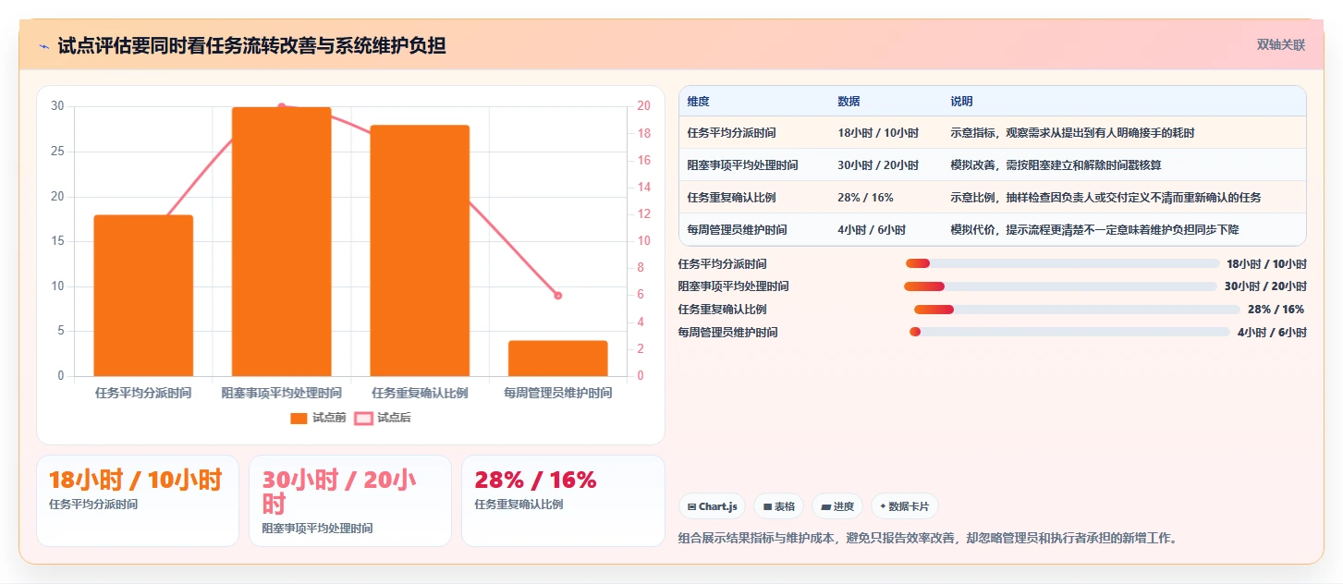Image resolution: width=1343 pixels, height=584 pixels.
Task: Click table cell 每周管理员维护时间
Action: tap(737, 230)
